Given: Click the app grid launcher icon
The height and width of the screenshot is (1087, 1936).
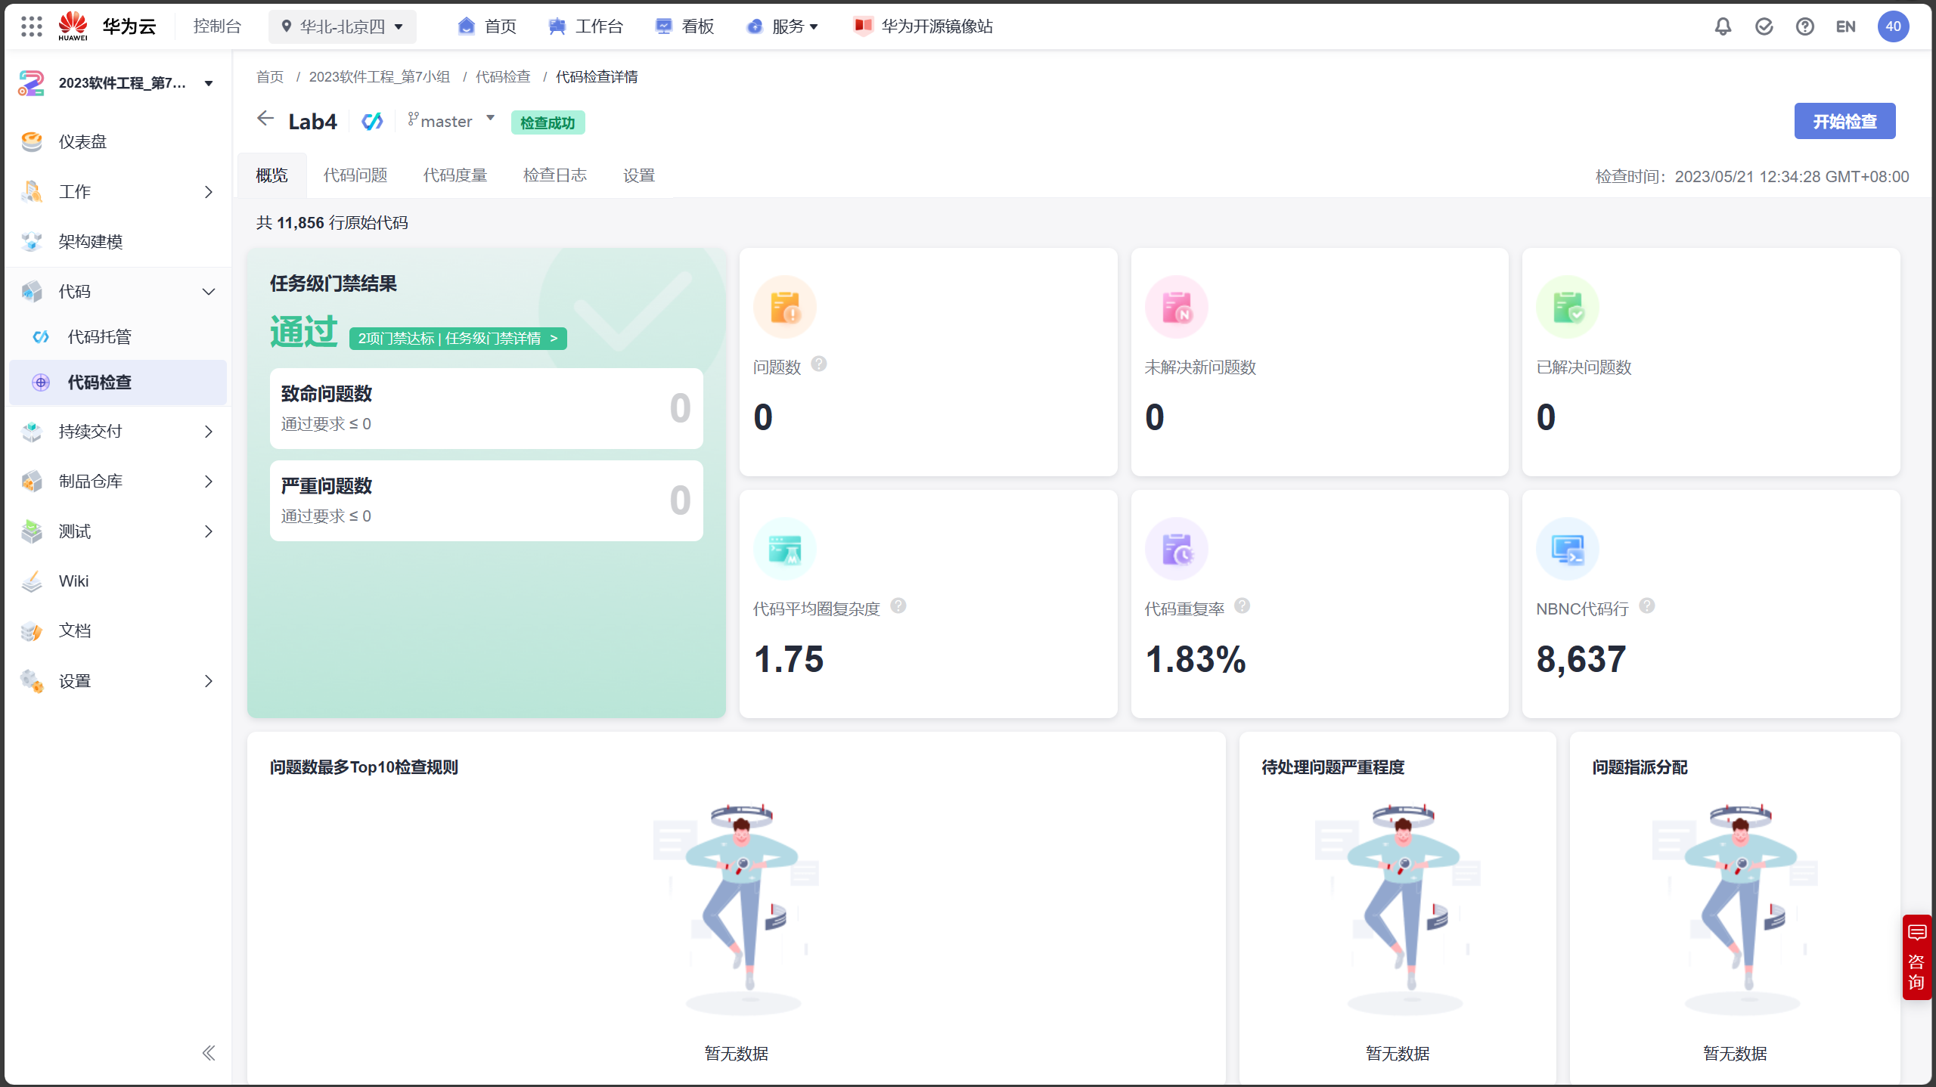Looking at the screenshot, I should pyautogui.click(x=32, y=26).
